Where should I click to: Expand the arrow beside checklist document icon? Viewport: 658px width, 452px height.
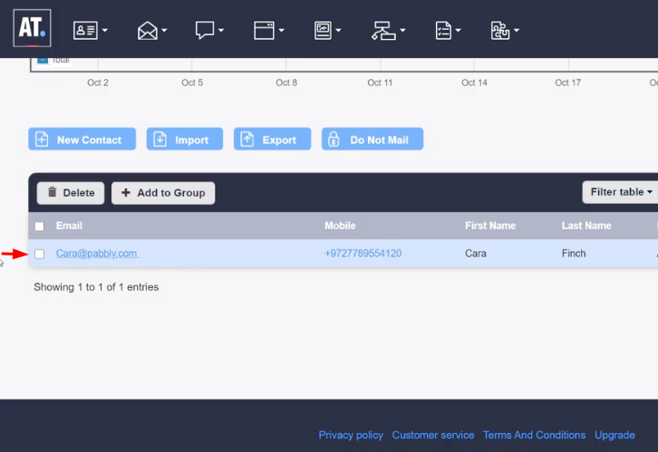click(458, 30)
